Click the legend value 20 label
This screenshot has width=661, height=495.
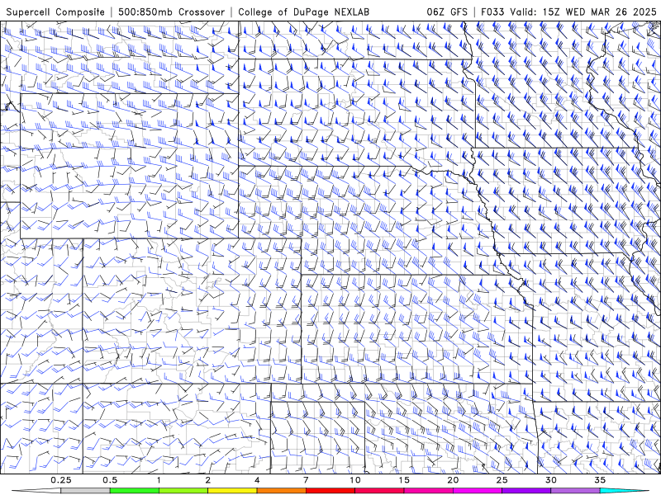coord(453,480)
